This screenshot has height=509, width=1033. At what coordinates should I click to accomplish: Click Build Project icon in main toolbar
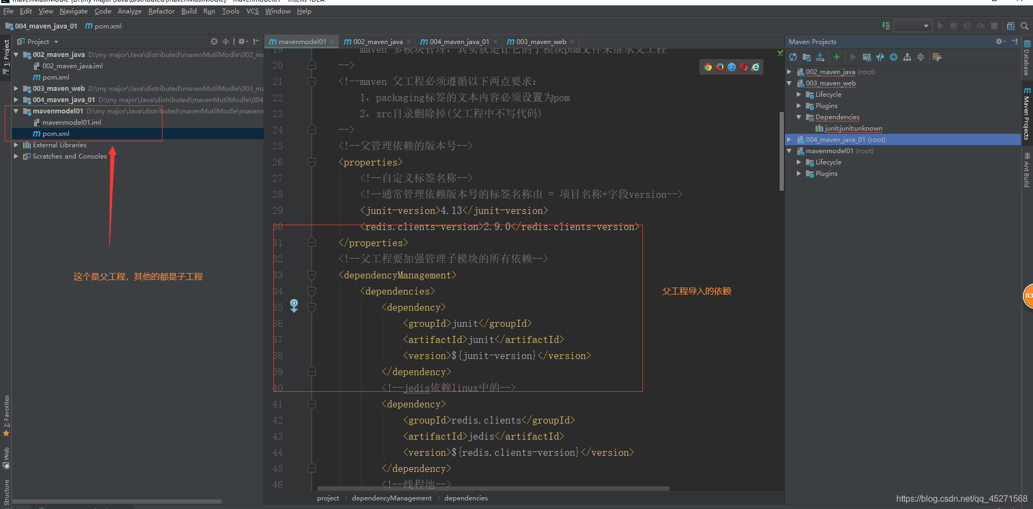click(886, 26)
